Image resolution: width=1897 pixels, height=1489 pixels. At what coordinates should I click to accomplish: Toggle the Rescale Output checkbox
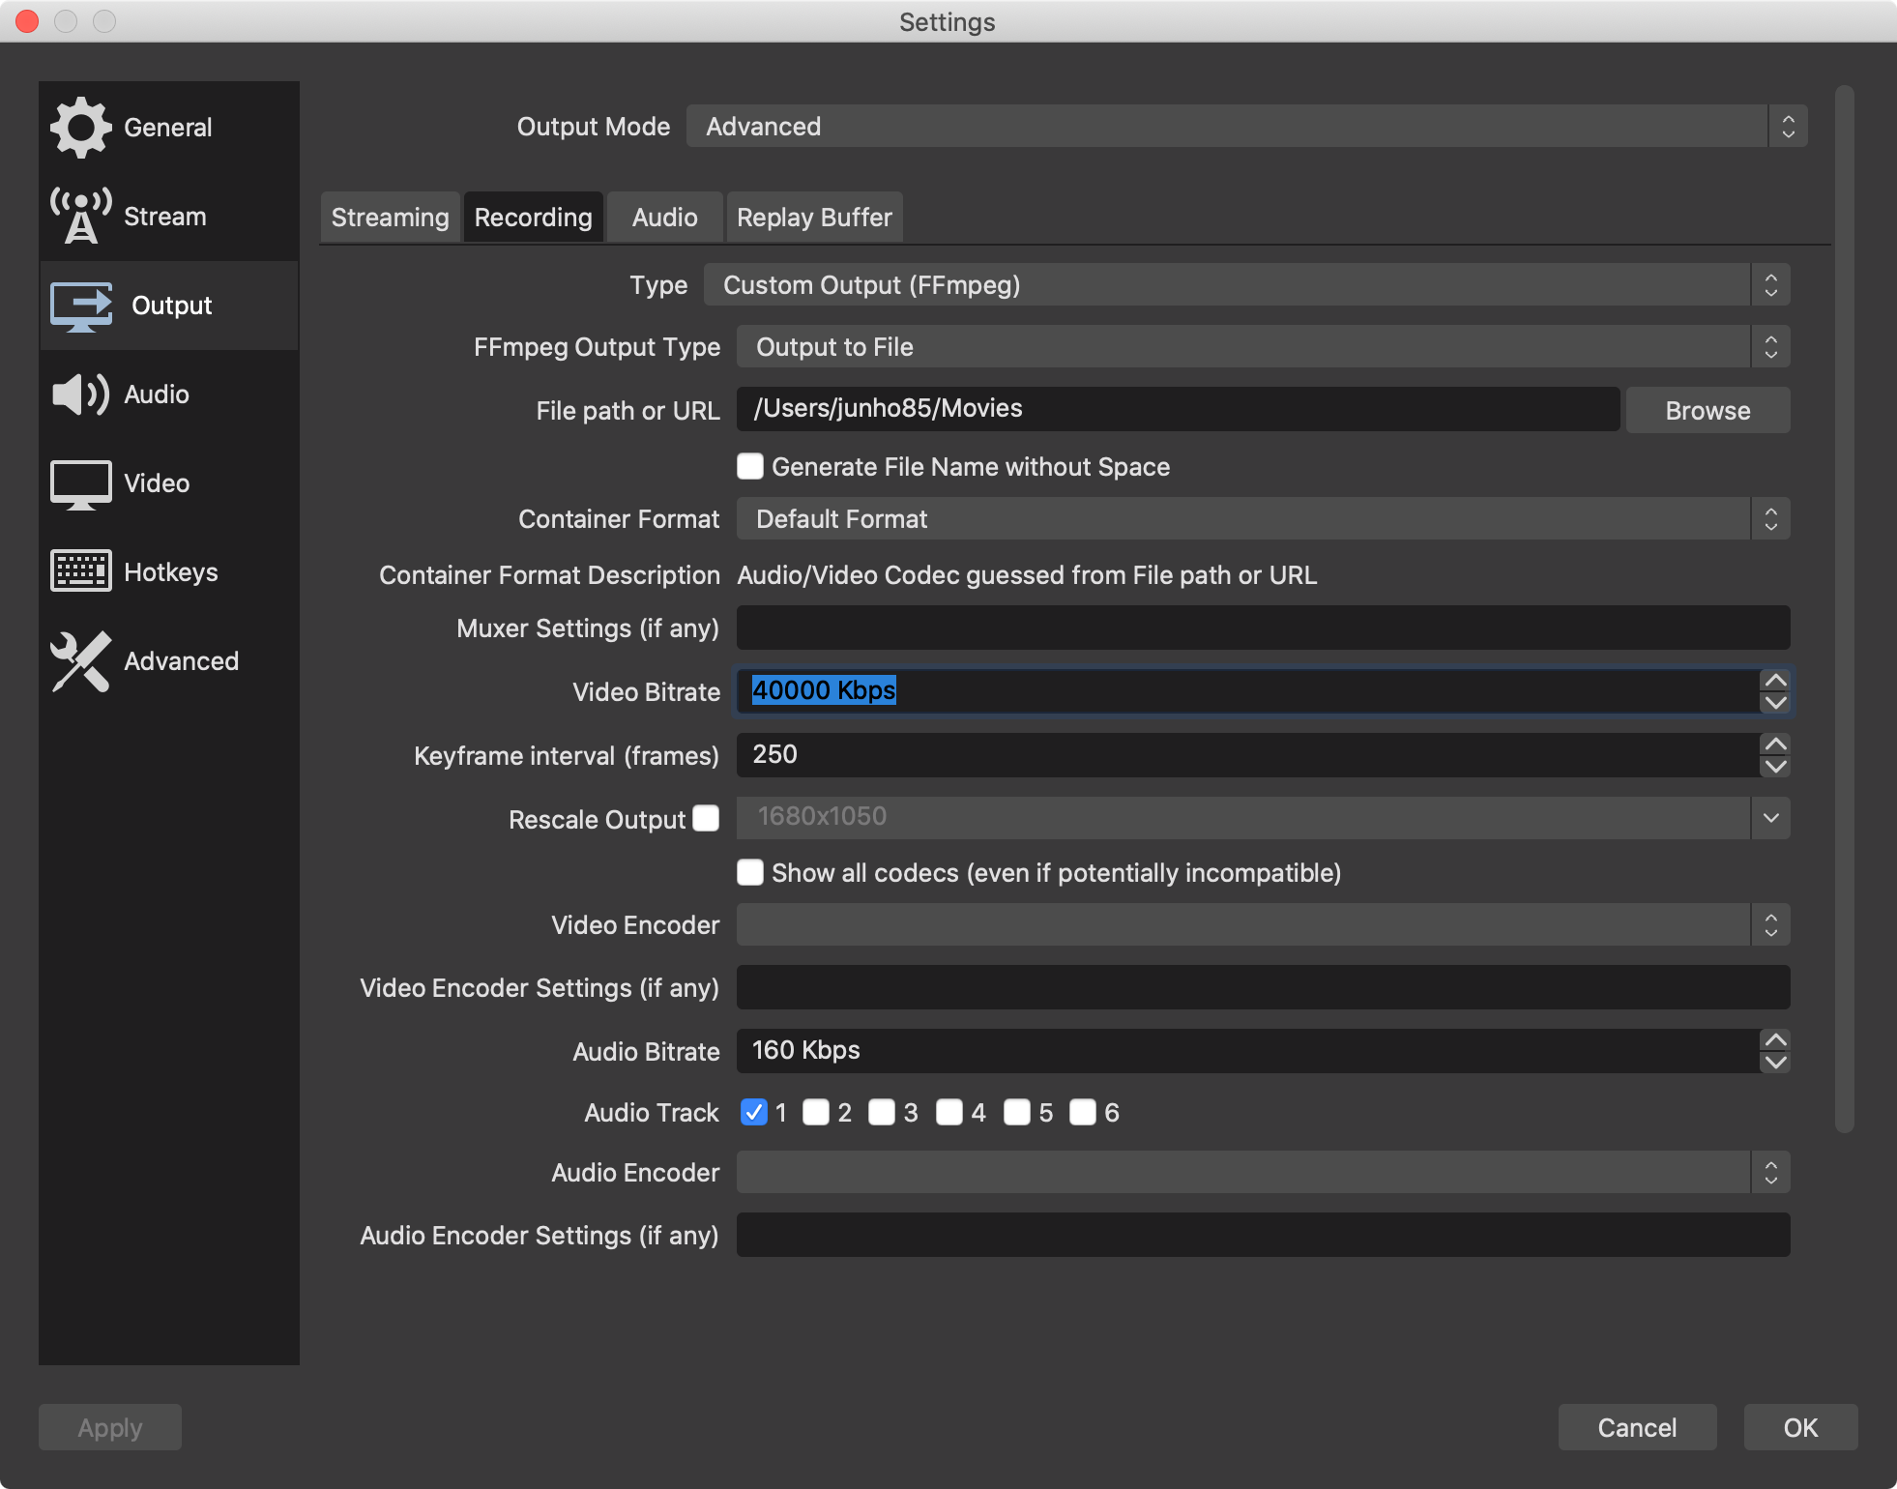click(x=707, y=819)
